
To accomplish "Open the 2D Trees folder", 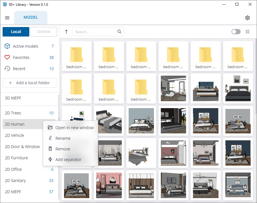I will (13, 113).
